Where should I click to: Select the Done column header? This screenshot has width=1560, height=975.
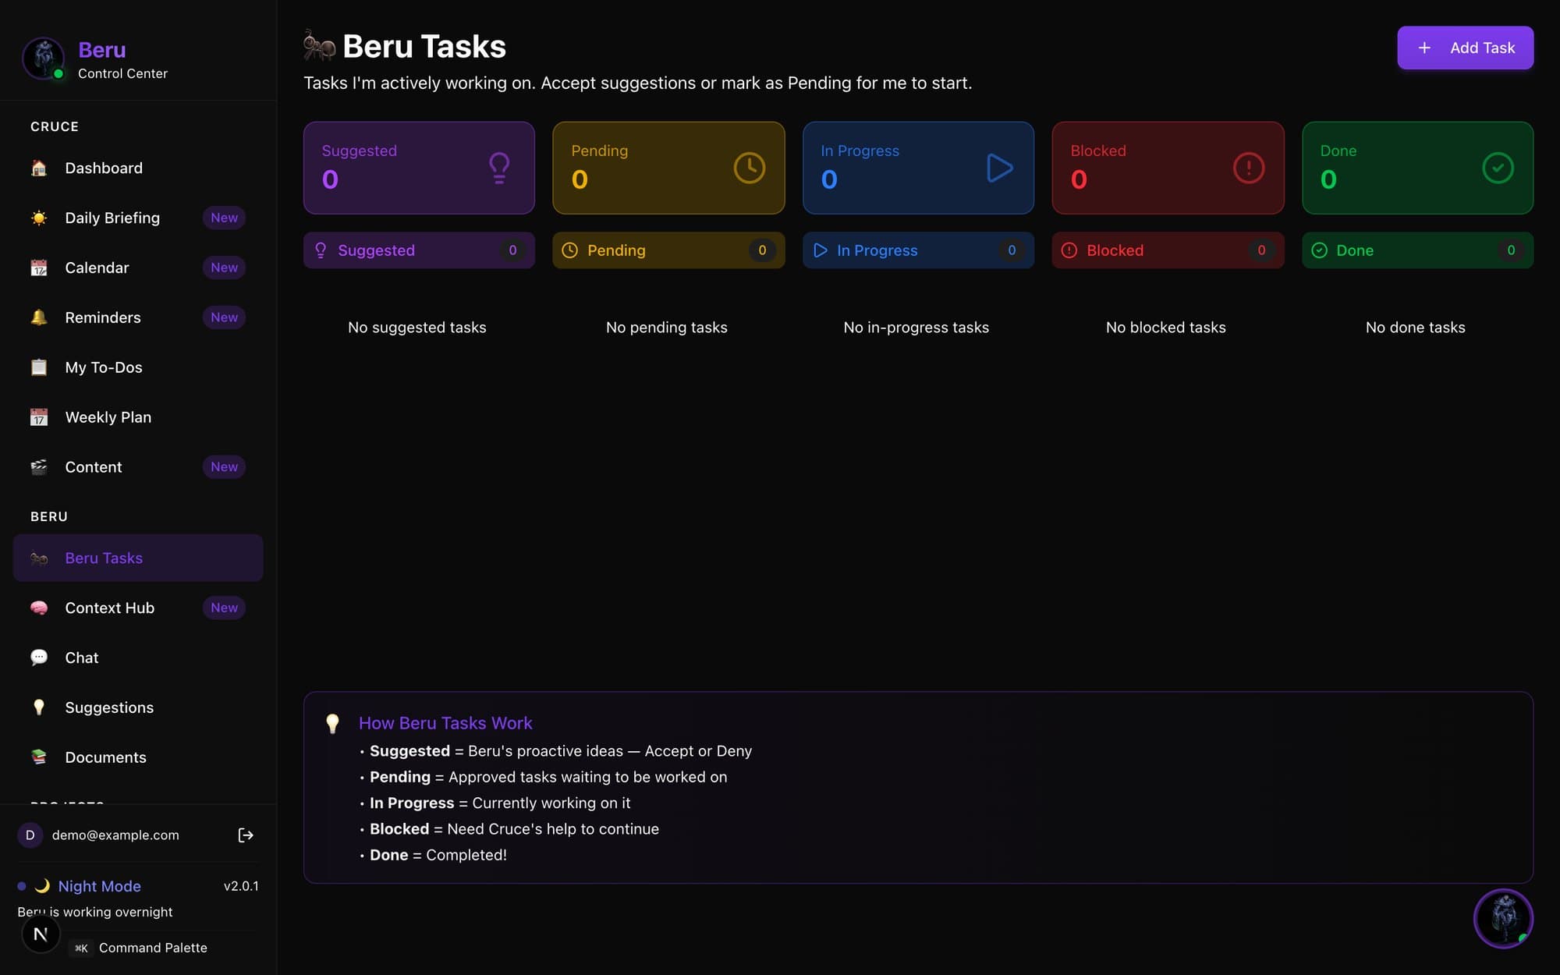[x=1417, y=250]
